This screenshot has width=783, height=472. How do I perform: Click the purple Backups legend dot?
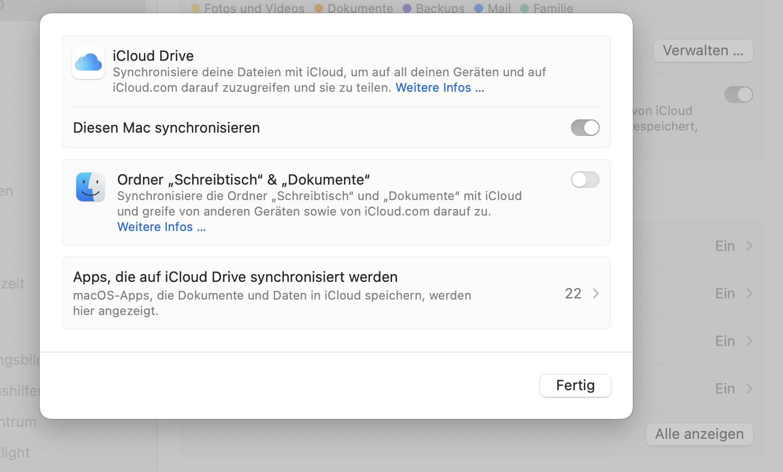click(407, 8)
